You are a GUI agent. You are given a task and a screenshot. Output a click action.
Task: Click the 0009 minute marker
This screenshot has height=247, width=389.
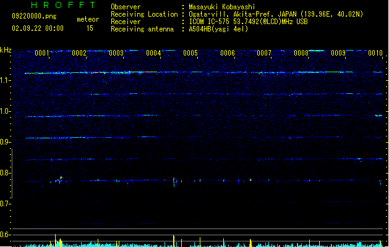click(x=338, y=53)
